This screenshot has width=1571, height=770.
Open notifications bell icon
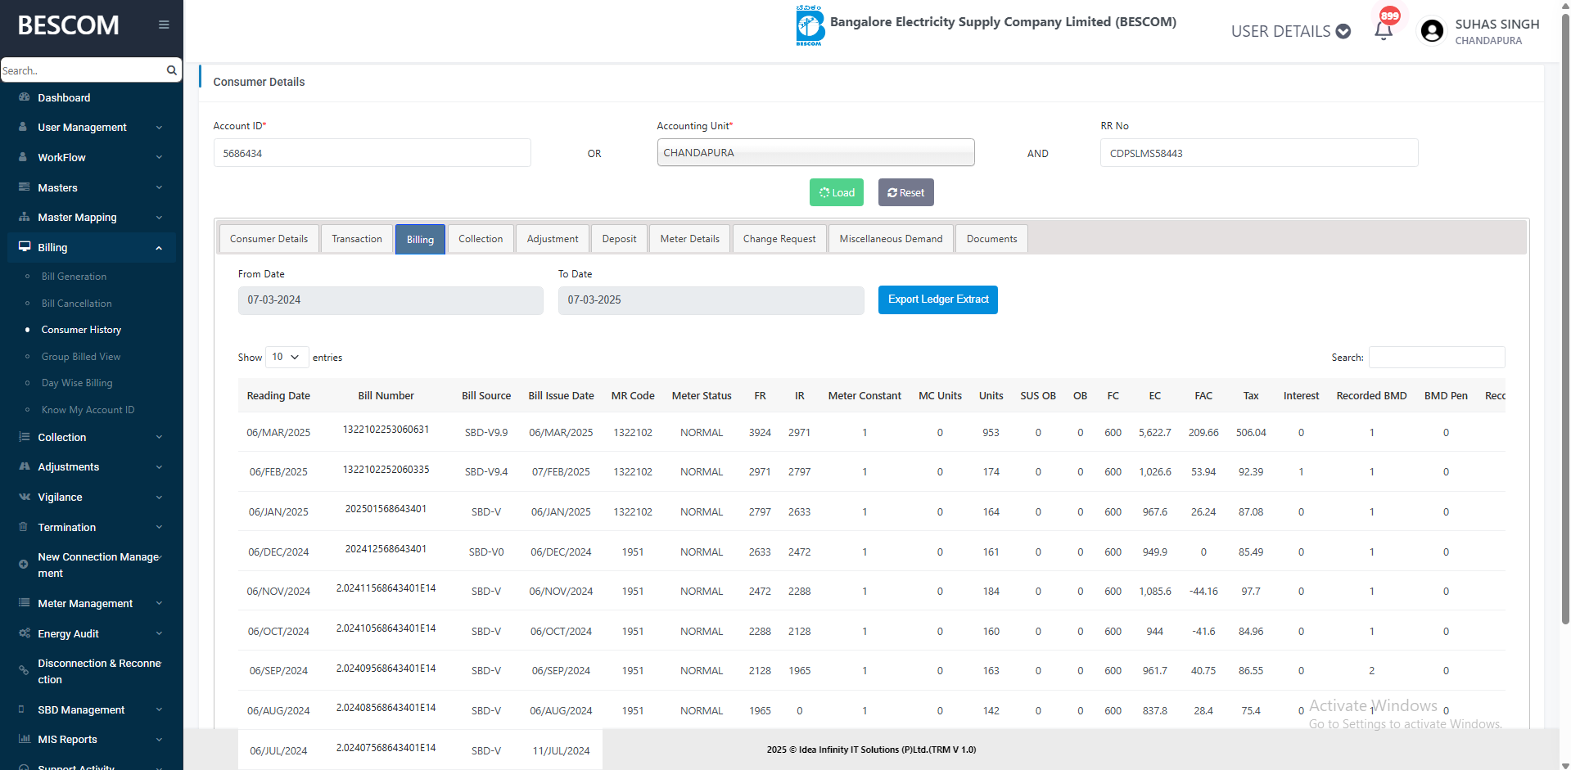pyautogui.click(x=1384, y=30)
